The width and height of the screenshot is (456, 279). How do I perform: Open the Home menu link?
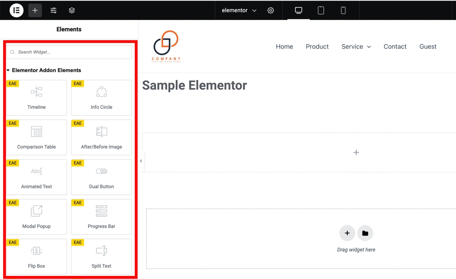coord(284,47)
